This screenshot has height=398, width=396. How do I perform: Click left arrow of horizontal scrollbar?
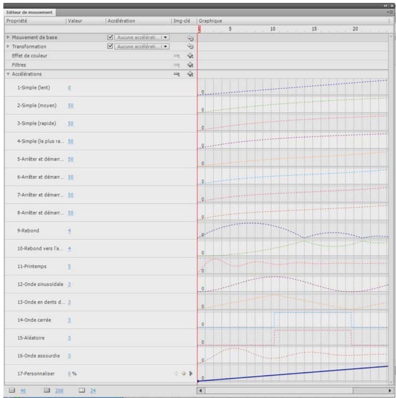201,390
